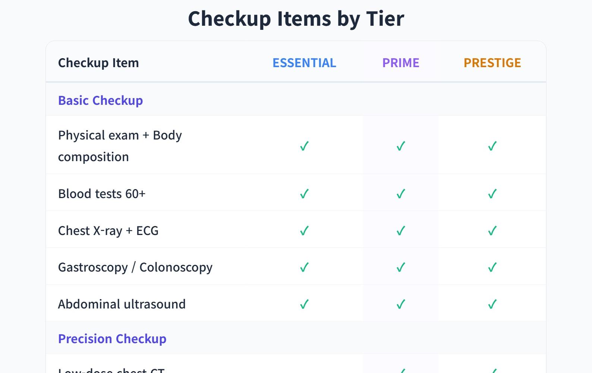592x373 pixels.
Task: Click Prime checkmark for Blood tests 60+
Action: 401,194
